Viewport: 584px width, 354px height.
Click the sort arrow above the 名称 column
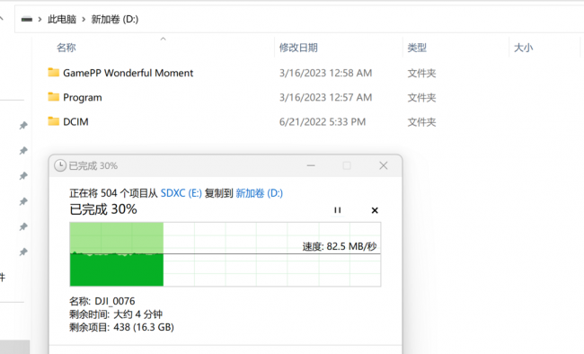point(163,39)
